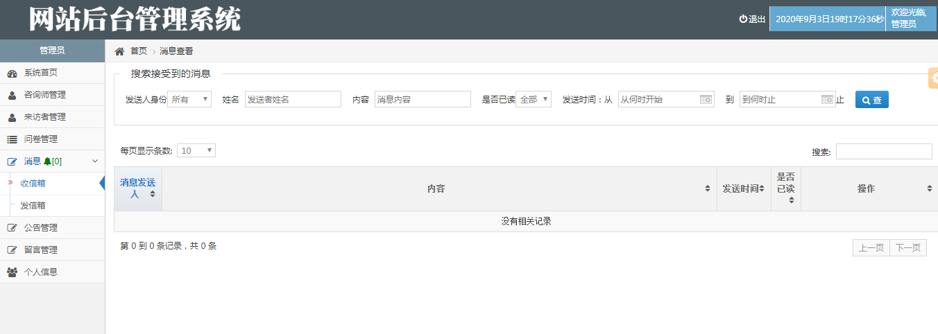This screenshot has height=334, width=938.
Task: Open calendar icon in 从何时开始 field
Action: coord(706,100)
